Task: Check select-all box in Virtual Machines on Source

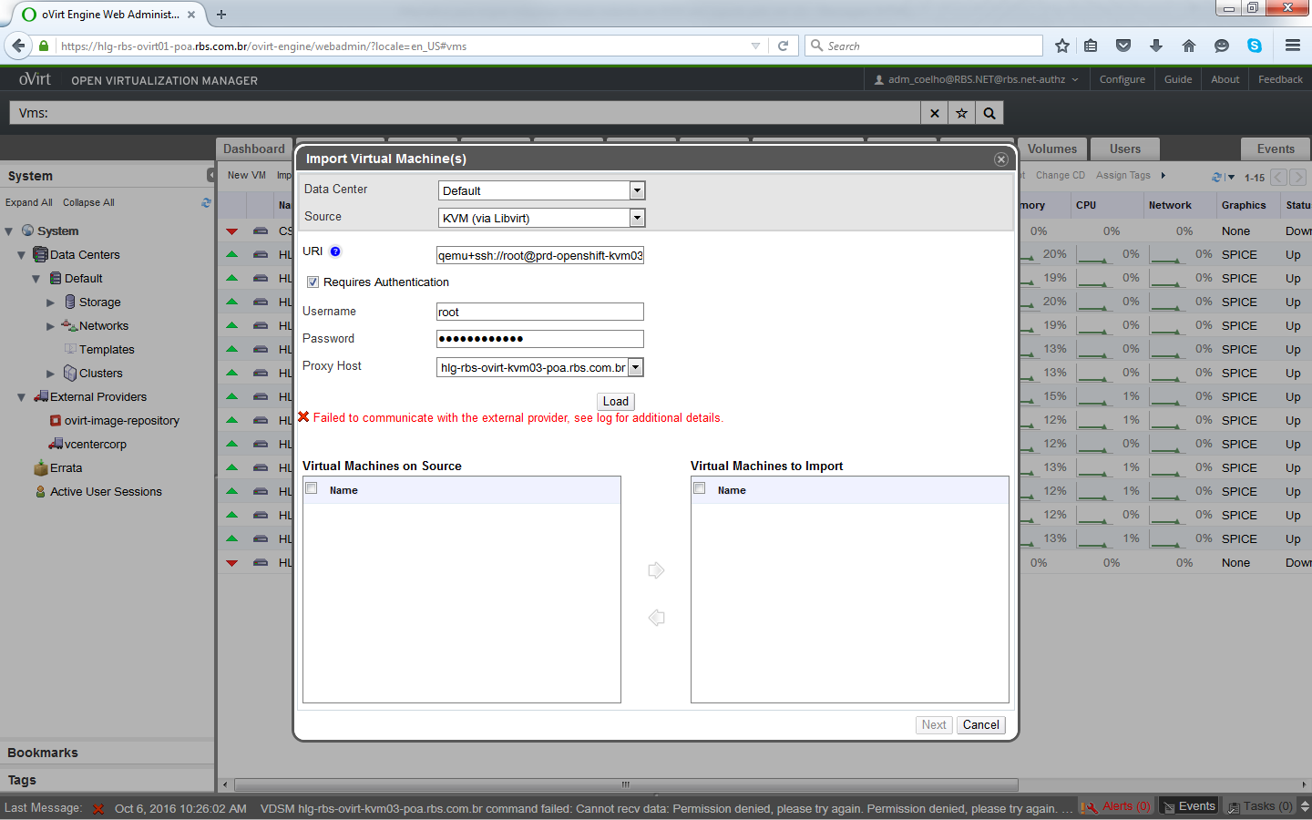Action: point(312,489)
